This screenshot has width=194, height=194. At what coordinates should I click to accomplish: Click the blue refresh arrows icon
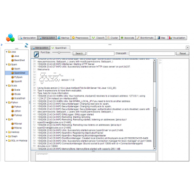coord(26,45)
